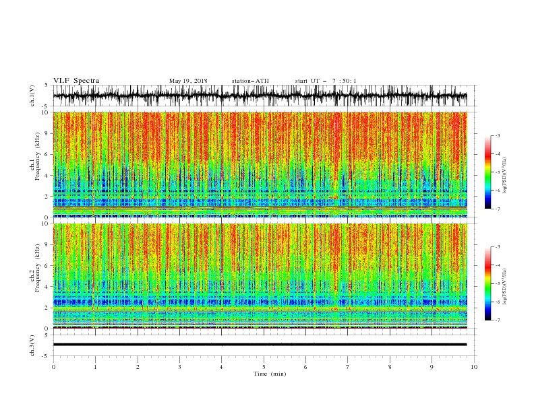Click the ch.1 spectrogram color bar

tap(487, 172)
